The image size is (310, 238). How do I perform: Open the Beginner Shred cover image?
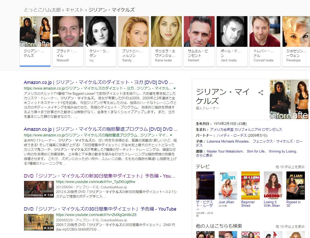point(251,186)
